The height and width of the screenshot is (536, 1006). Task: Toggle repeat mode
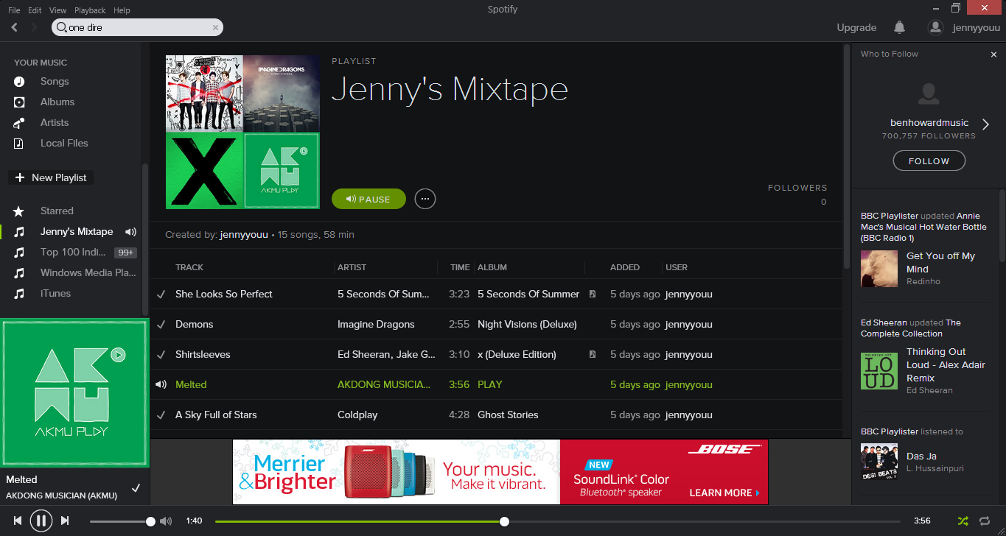985,521
